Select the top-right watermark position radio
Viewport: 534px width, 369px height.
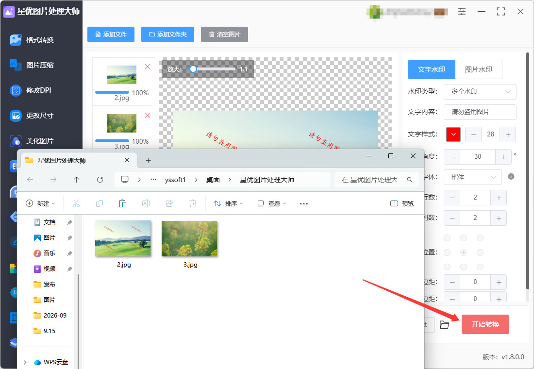coord(480,238)
